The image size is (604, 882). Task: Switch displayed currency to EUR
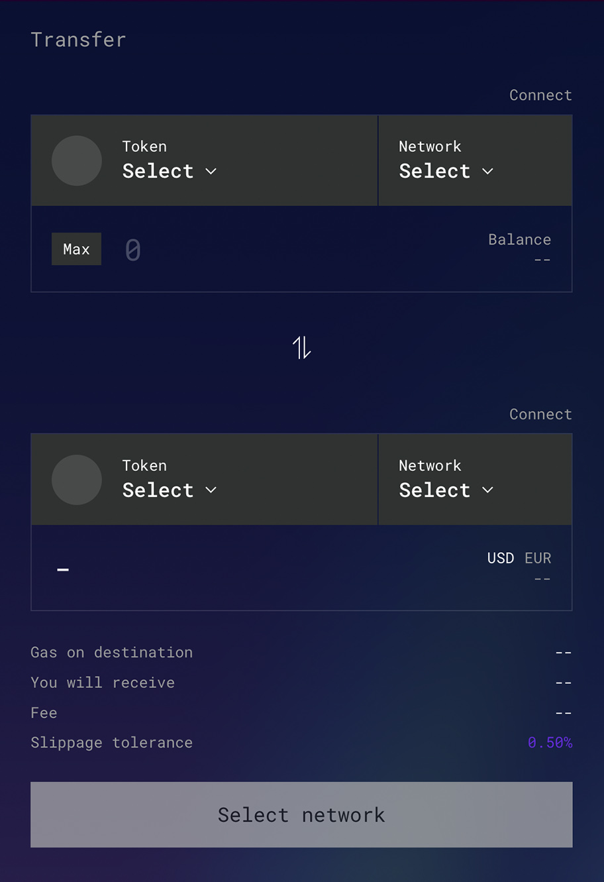pos(538,558)
